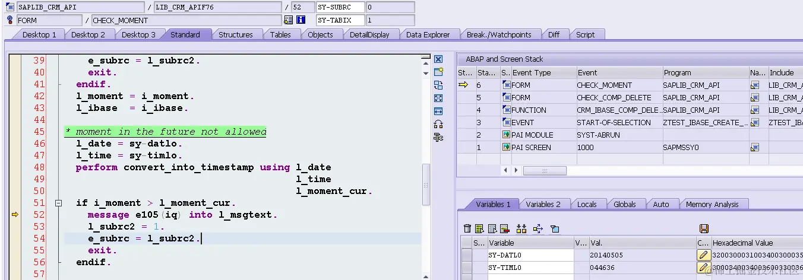Click the grey list icon in variables toolbar
Screen dimensions: 803x280
(492, 228)
